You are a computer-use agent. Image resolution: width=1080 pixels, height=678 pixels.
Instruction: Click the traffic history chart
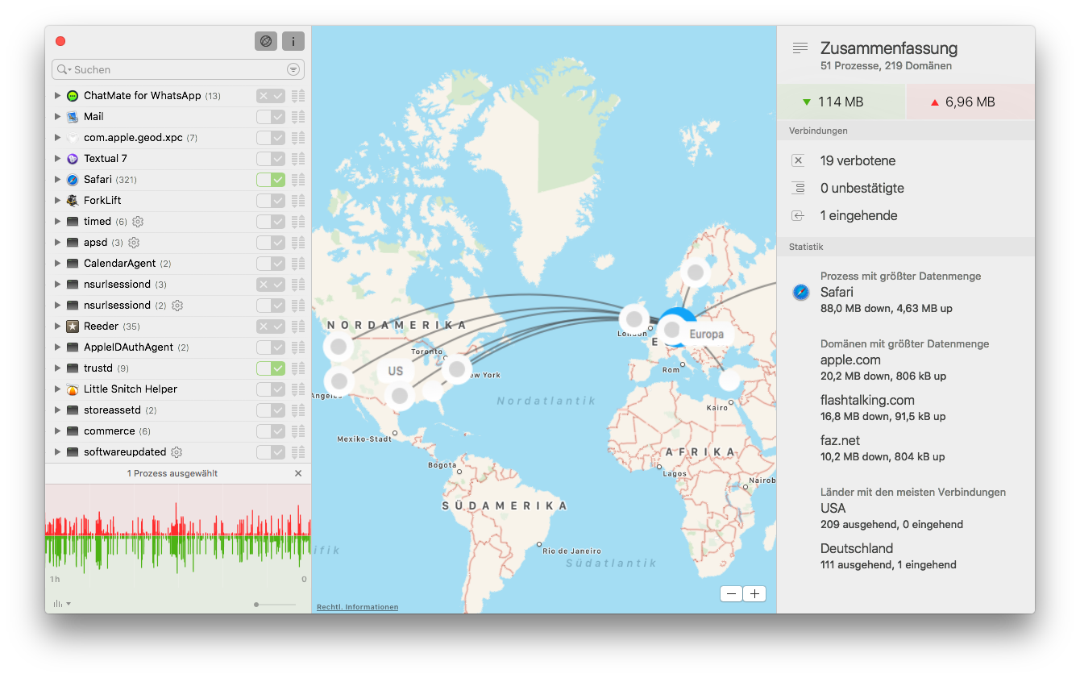[178, 536]
